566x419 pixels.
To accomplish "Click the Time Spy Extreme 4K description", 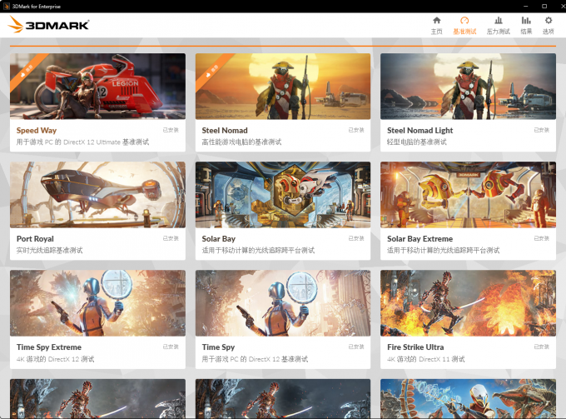I will [55, 359].
